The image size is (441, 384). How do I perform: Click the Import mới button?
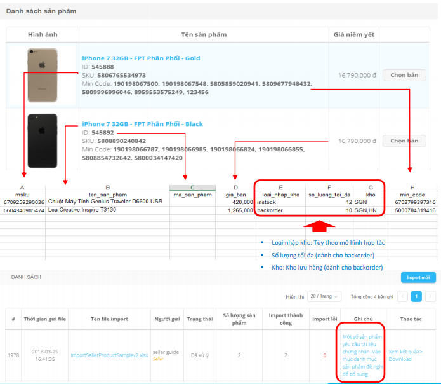coord(418,277)
